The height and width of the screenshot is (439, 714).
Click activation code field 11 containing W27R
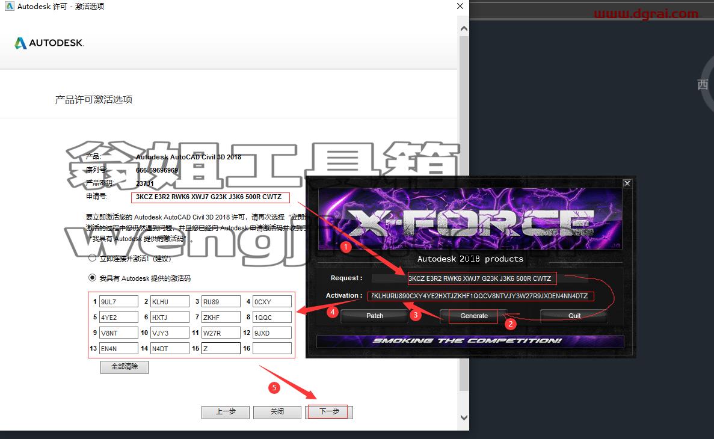point(221,333)
